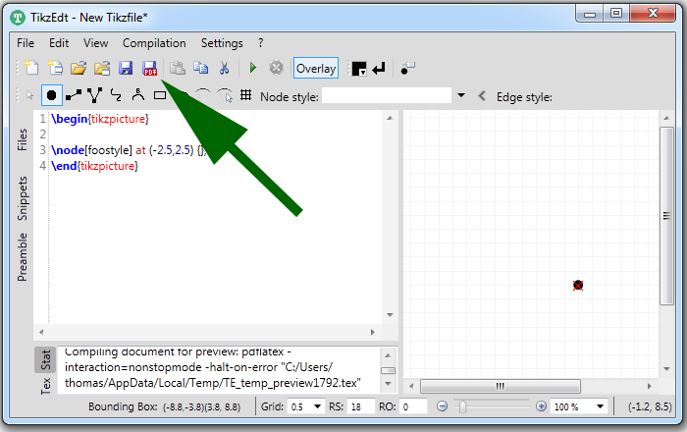
Task: Open file in new window icon
Action: click(102, 69)
